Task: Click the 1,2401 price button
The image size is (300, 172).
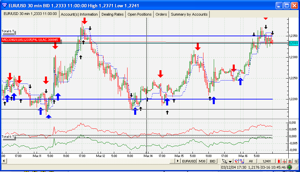Action: pos(266,161)
